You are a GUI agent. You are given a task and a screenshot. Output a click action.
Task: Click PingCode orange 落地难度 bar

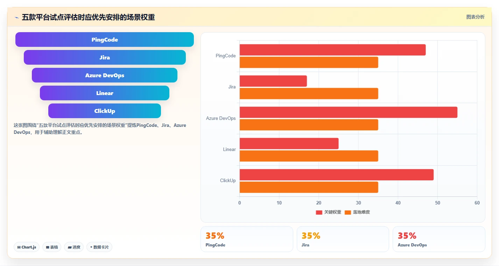[x=309, y=62]
